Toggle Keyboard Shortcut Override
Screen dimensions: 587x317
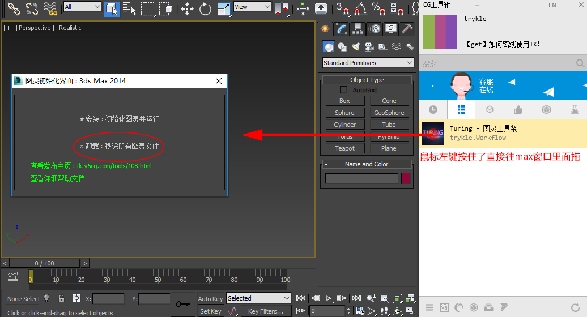[x=321, y=8]
